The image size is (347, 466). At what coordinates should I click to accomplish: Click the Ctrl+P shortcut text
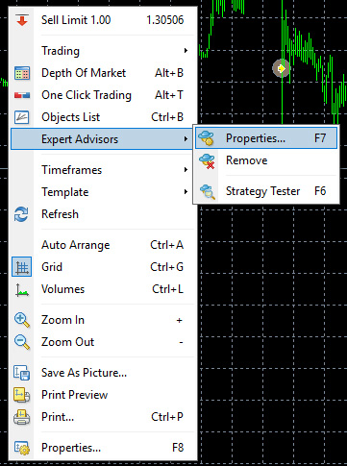click(167, 417)
